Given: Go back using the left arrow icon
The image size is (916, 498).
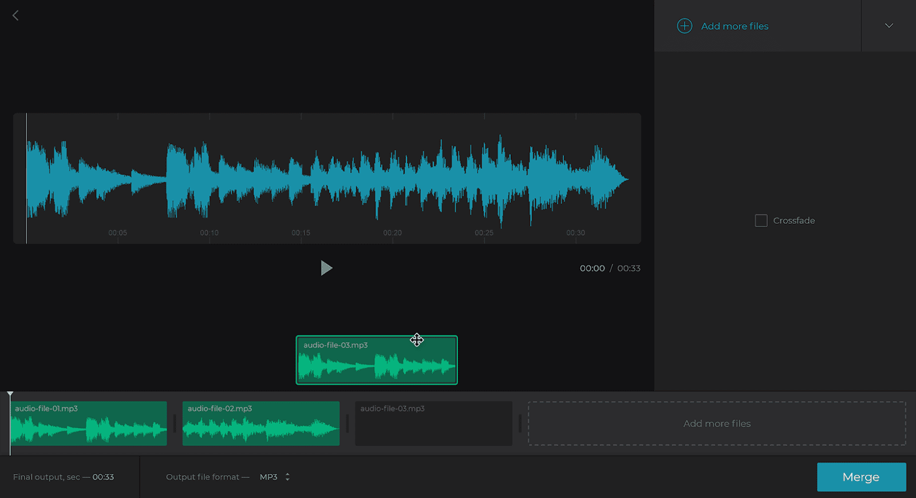Looking at the screenshot, I should click(15, 15).
